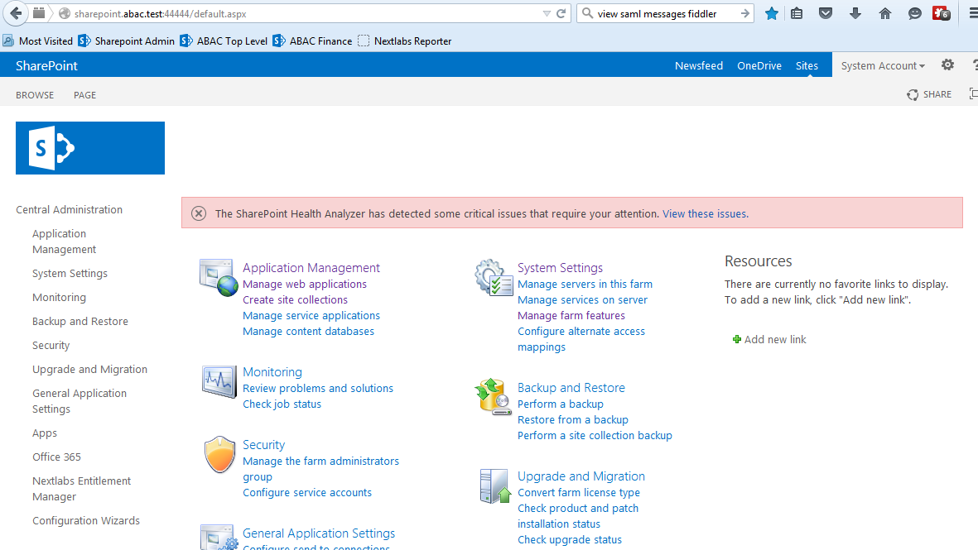Open the bookmarks list icon
This screenshot has width=978, height=550.
[x=797, y=14]
